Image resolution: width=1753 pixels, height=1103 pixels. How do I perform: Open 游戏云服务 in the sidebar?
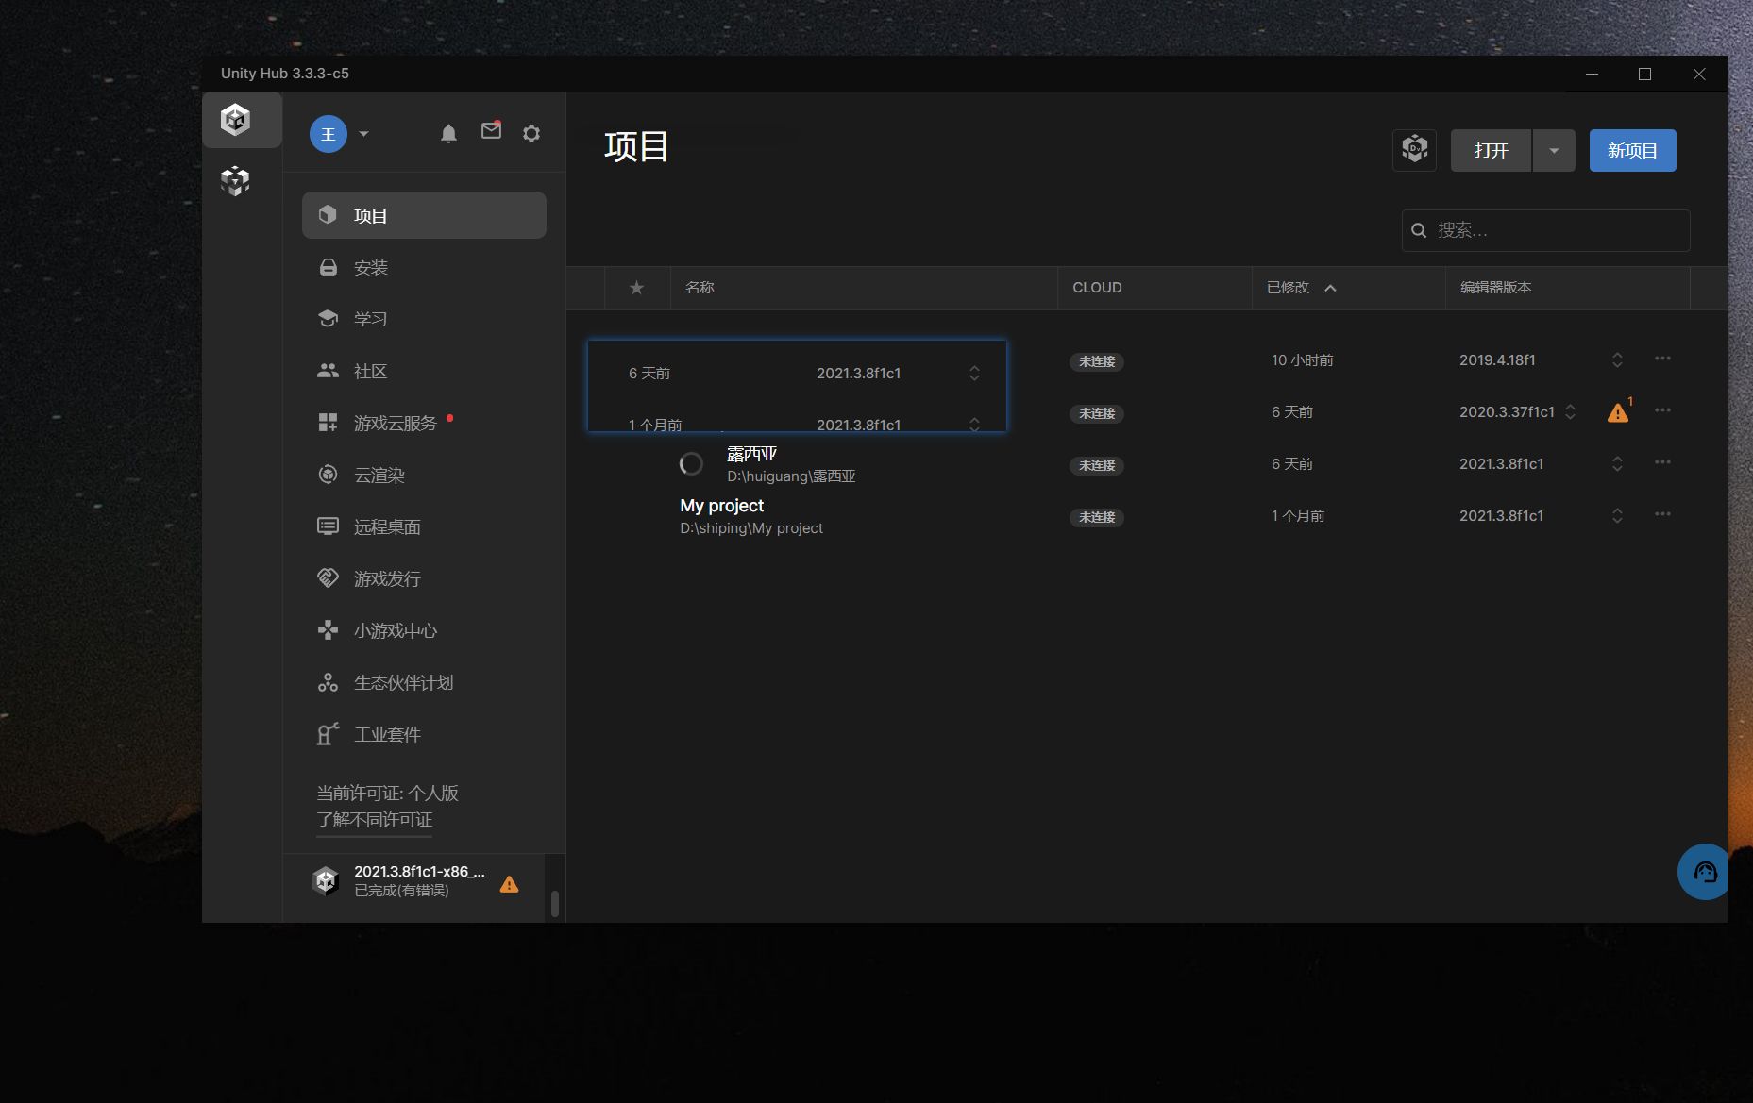pos(424,423)
